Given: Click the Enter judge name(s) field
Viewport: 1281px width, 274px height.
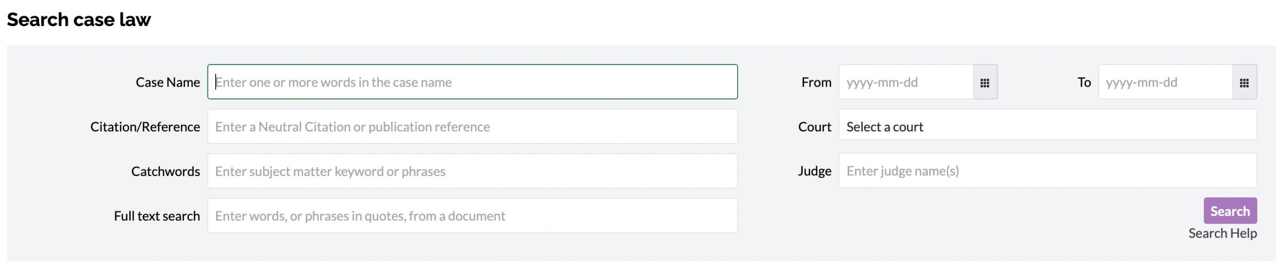Looking at the screenshot, I should [x=1047, y=171].
